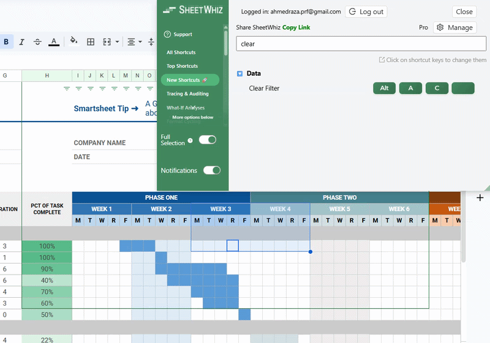490x343 pixels.
Task: Open the borders tool
Action: click(91, 42)
